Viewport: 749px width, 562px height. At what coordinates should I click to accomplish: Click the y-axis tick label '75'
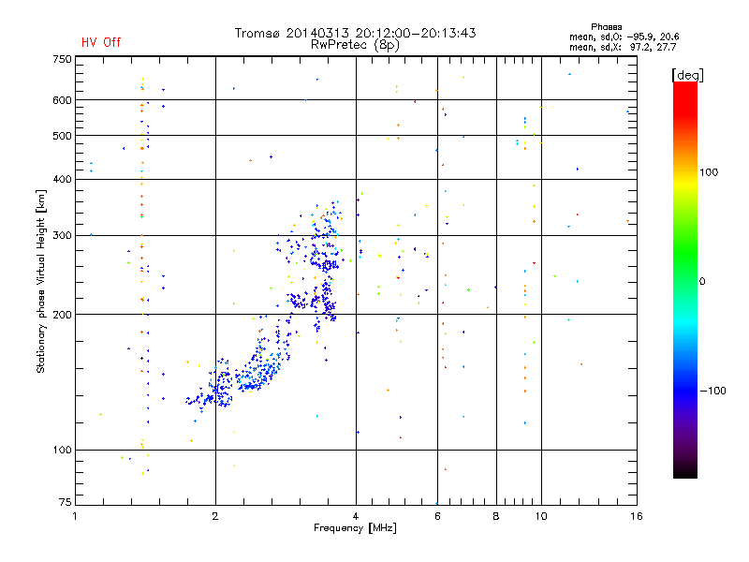(66, 502)
